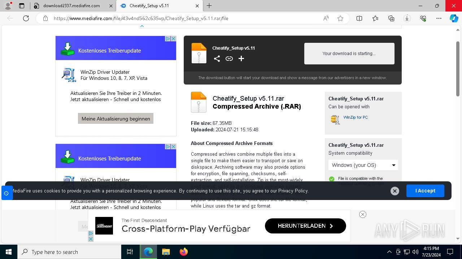
Task: Click the Your download is starting button
Action: click(x=349, y=54)
